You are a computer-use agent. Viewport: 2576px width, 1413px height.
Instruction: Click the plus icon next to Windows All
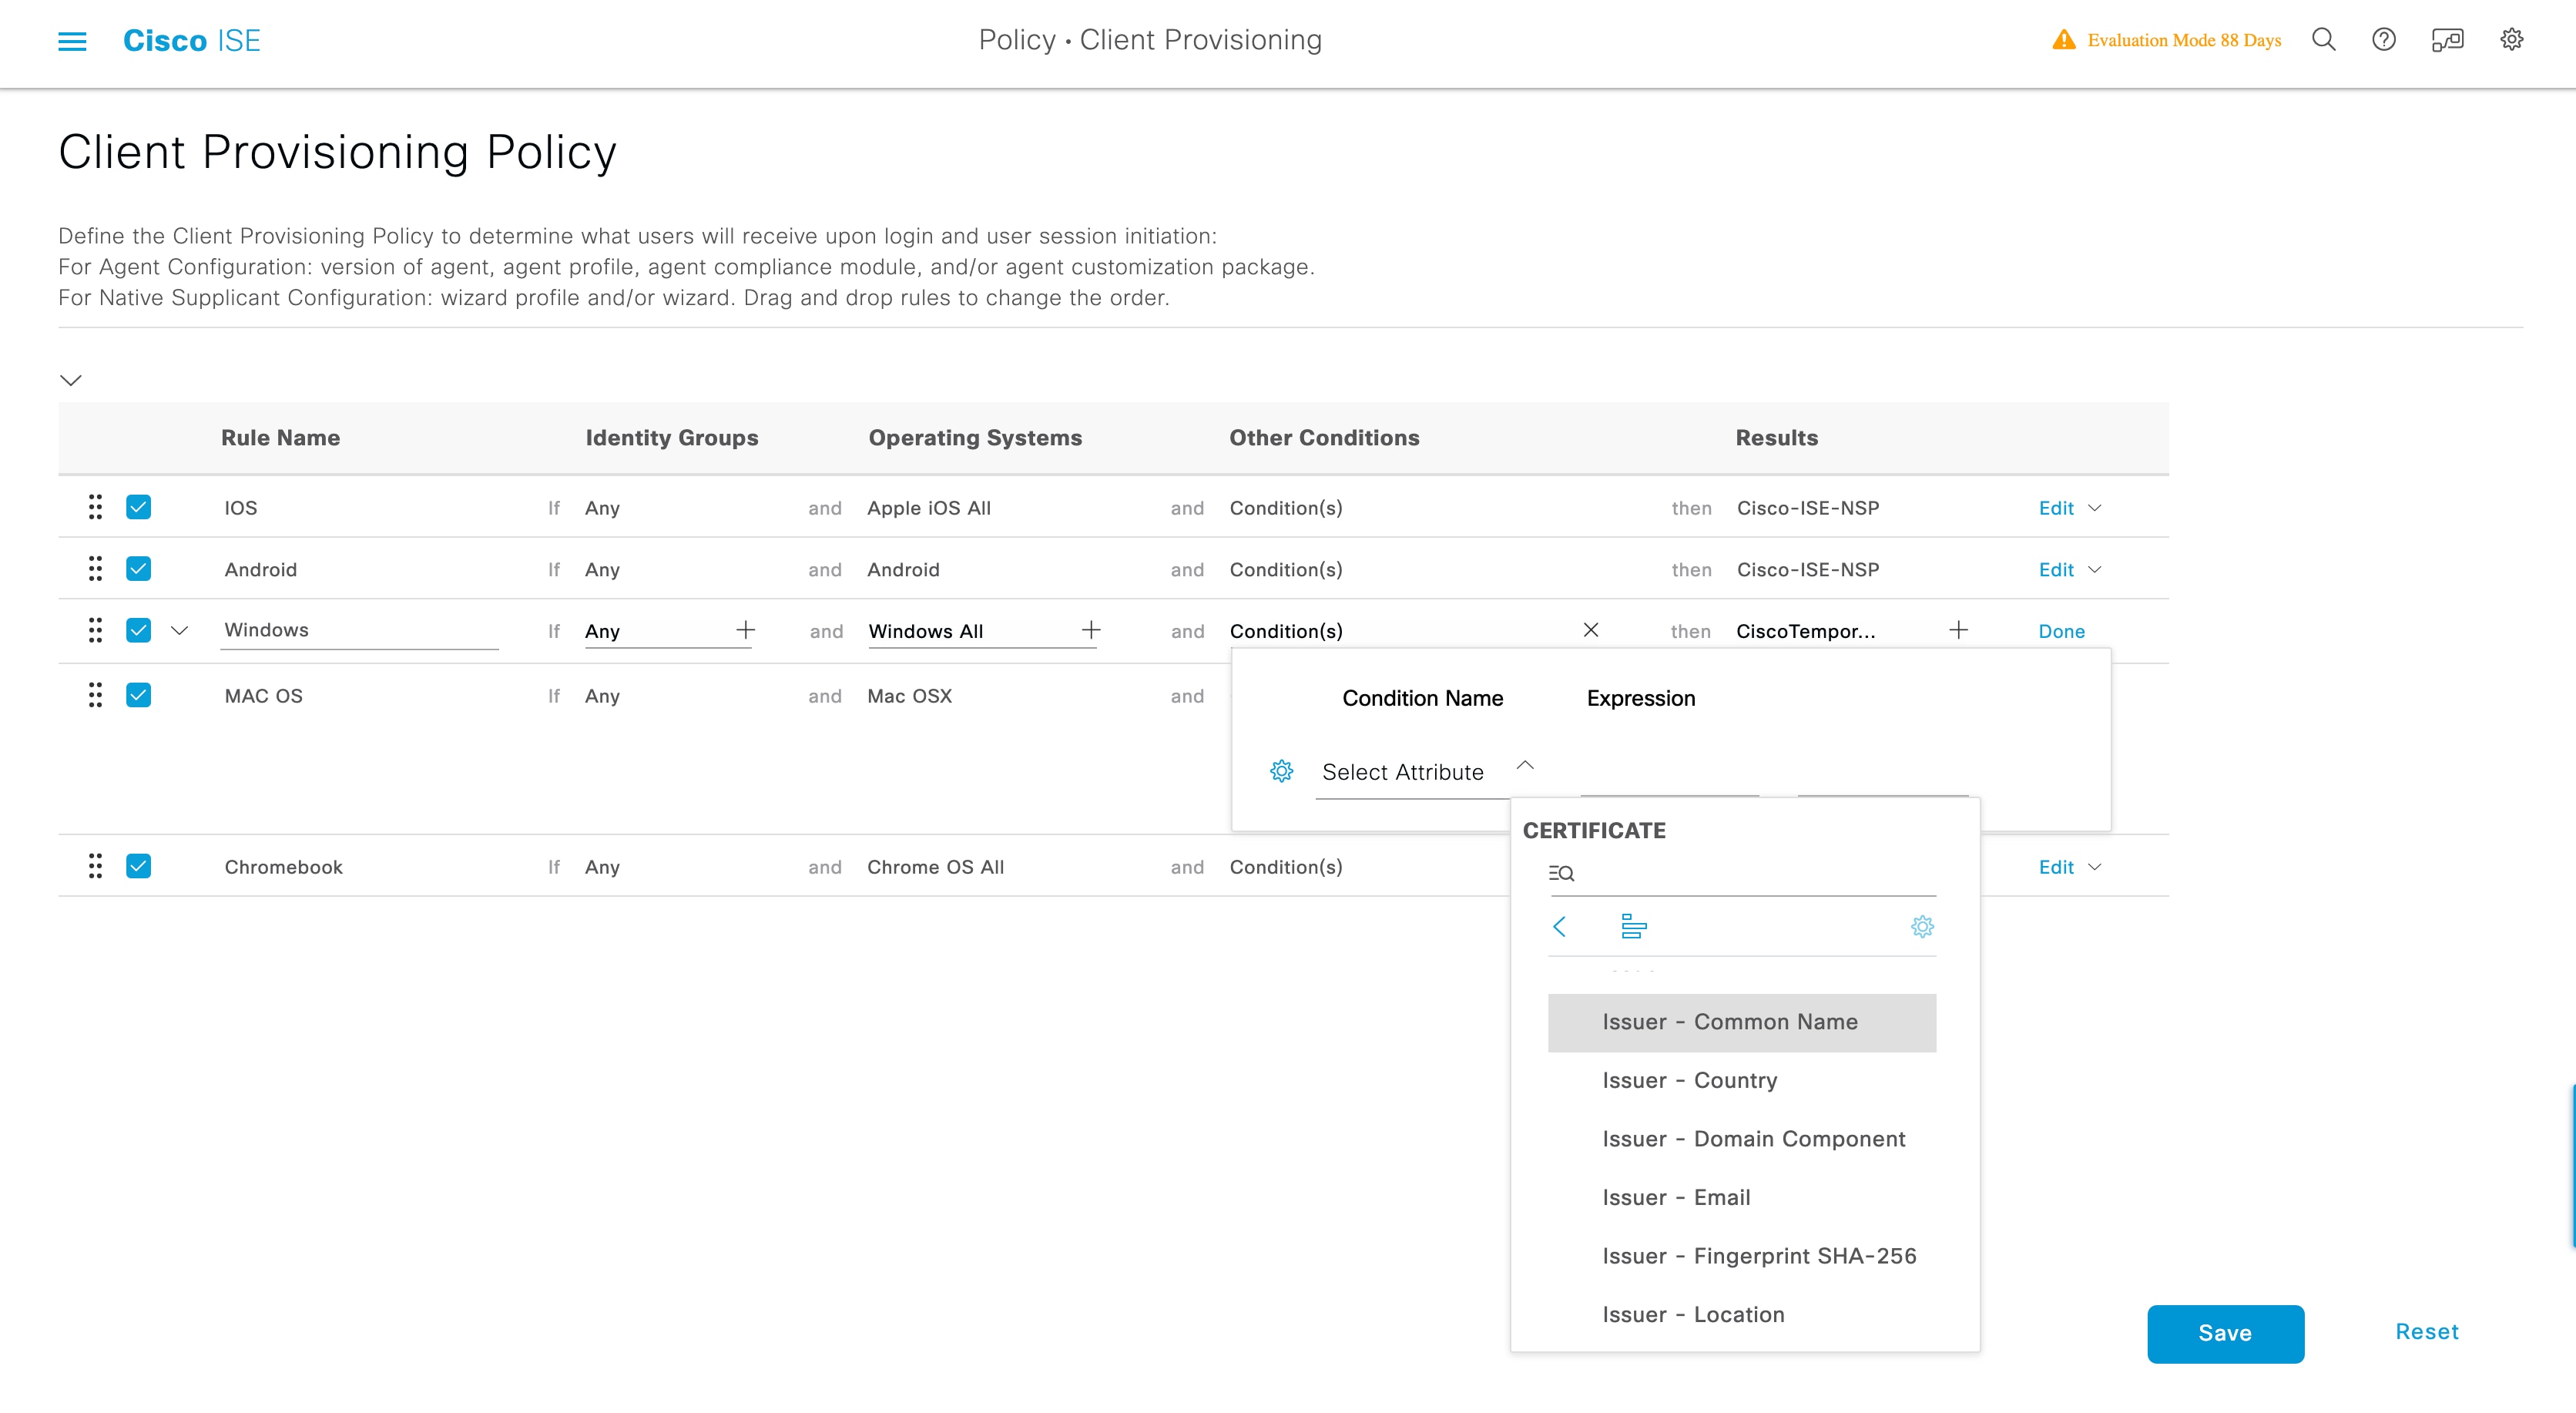[1090, 630]
